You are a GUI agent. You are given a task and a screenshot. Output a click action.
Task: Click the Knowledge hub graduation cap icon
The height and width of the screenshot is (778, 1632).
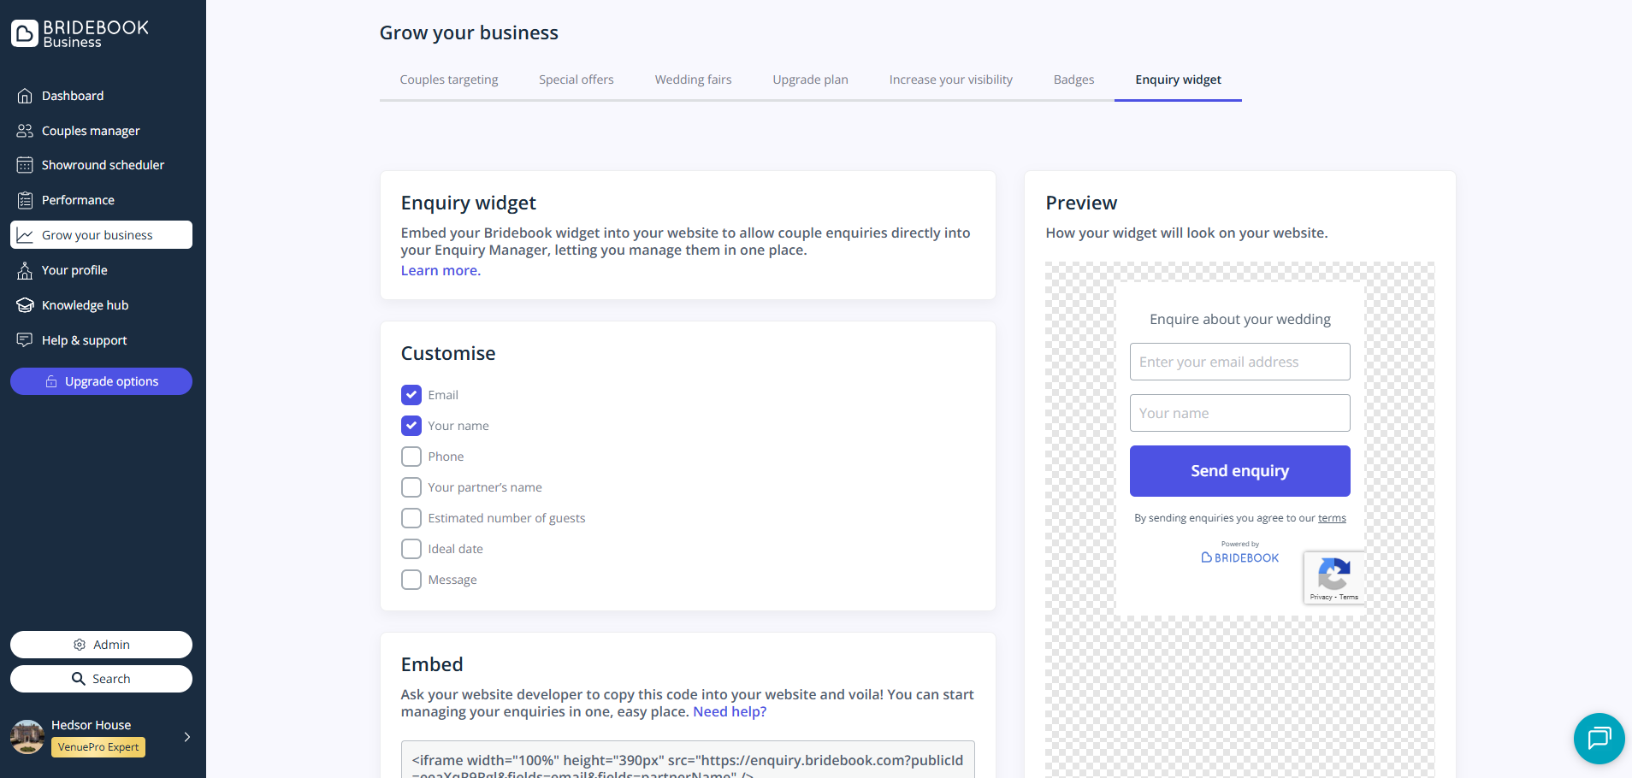tap(25, 305)
